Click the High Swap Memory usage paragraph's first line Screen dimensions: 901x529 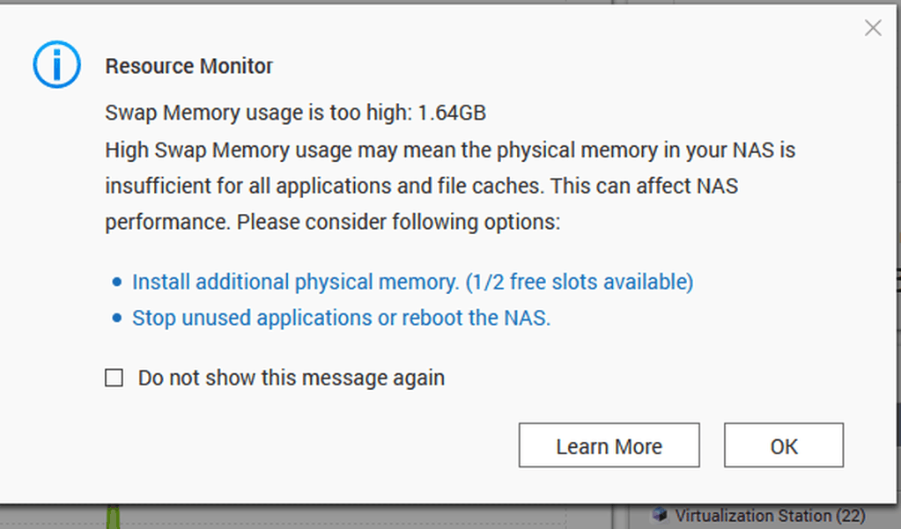(x=450, y=151)
